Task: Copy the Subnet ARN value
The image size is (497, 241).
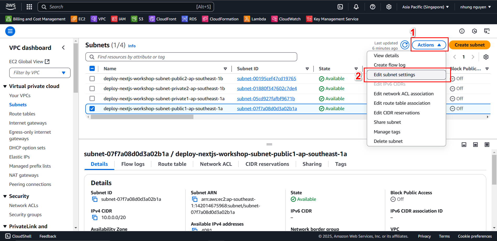Action: click(194, 199)
